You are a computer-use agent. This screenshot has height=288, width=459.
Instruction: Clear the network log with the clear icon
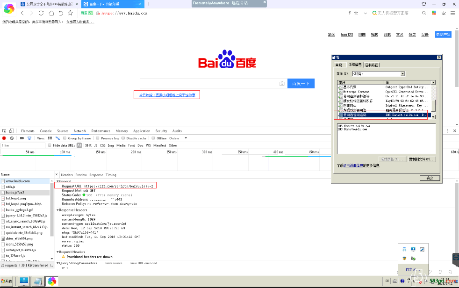[x=12, y=138]
